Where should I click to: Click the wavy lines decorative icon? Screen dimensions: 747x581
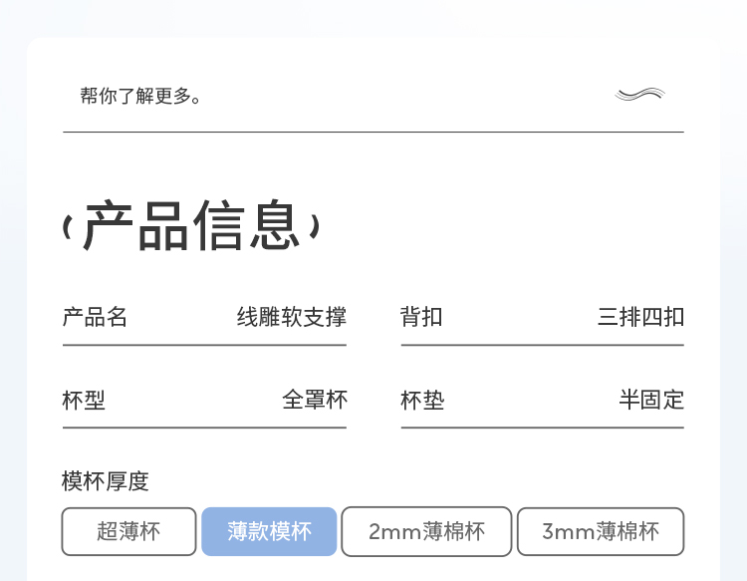[639, 96]
